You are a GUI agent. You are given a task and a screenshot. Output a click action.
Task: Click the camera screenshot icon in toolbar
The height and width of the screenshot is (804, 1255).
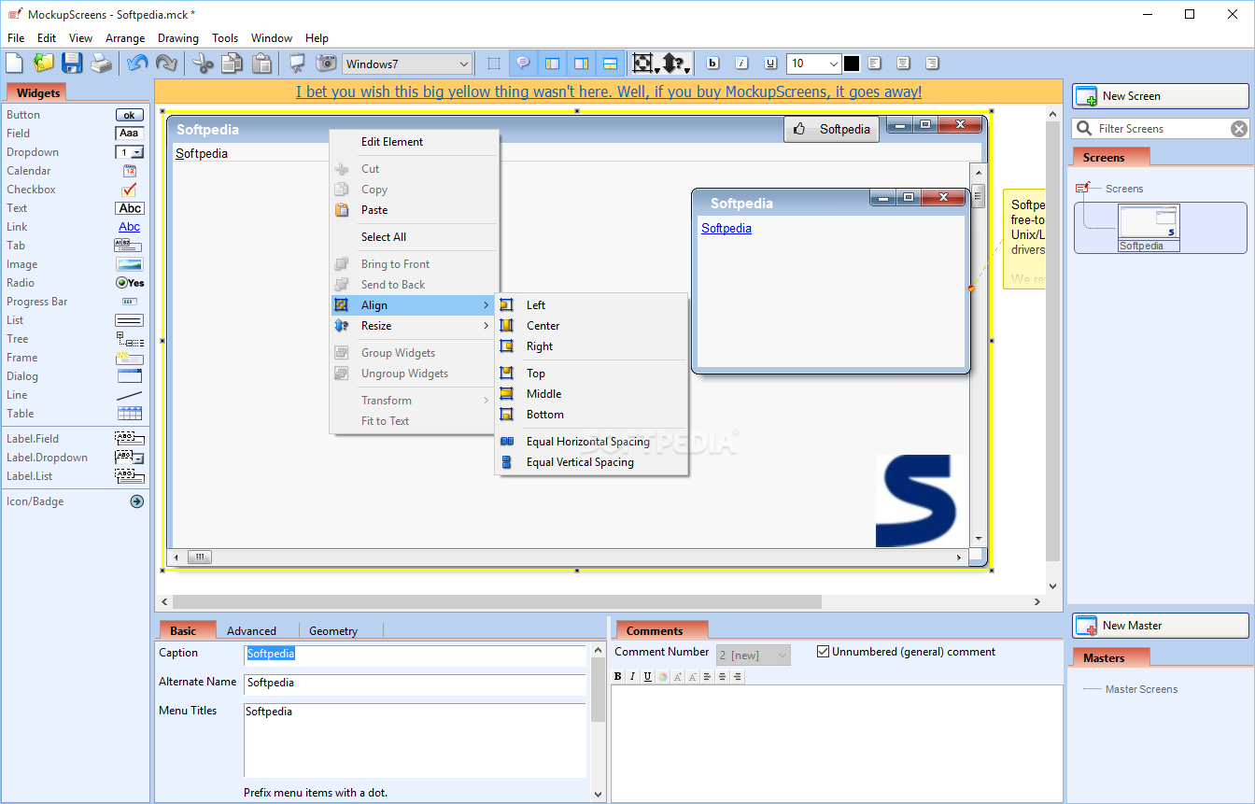coord(326,63)
